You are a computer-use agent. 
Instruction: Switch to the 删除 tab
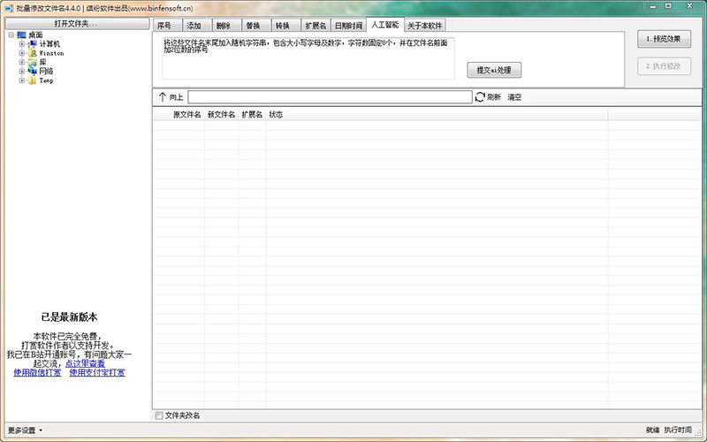pyautogui.click(x=226, y=26)
